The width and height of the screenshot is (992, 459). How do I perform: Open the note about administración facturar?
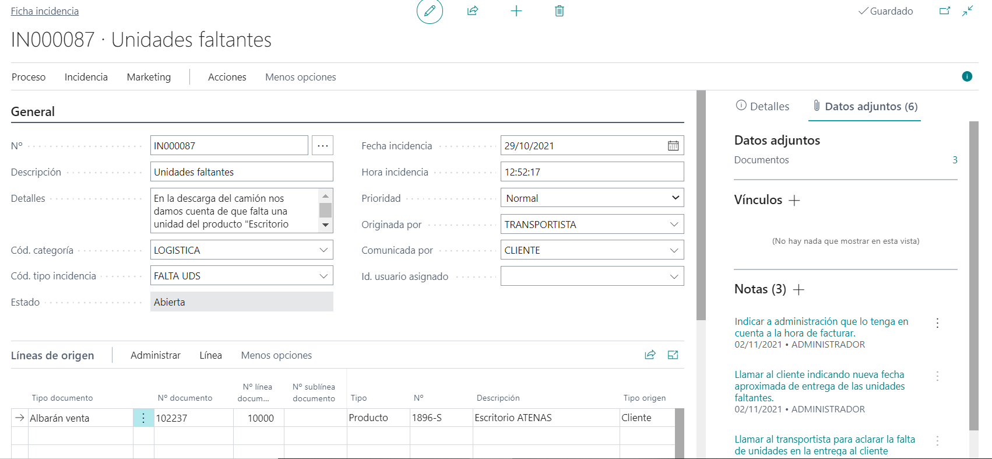[821, 327]
